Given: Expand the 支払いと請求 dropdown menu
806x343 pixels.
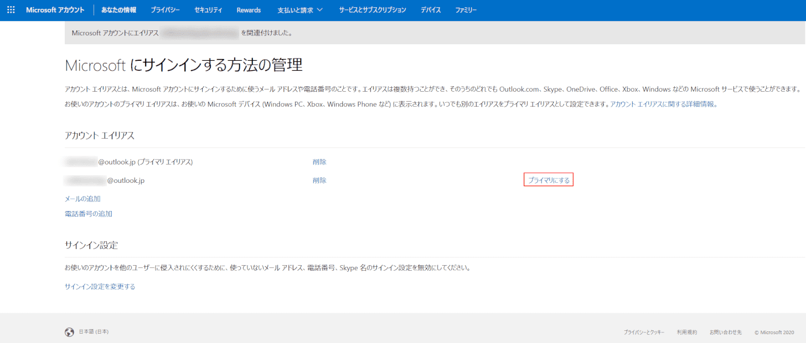Looking at the screenshot, I should click(301, 10).
